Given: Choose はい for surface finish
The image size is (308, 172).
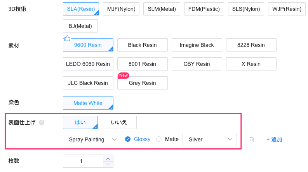Looking at the screenshot, I should click(80, 122).
